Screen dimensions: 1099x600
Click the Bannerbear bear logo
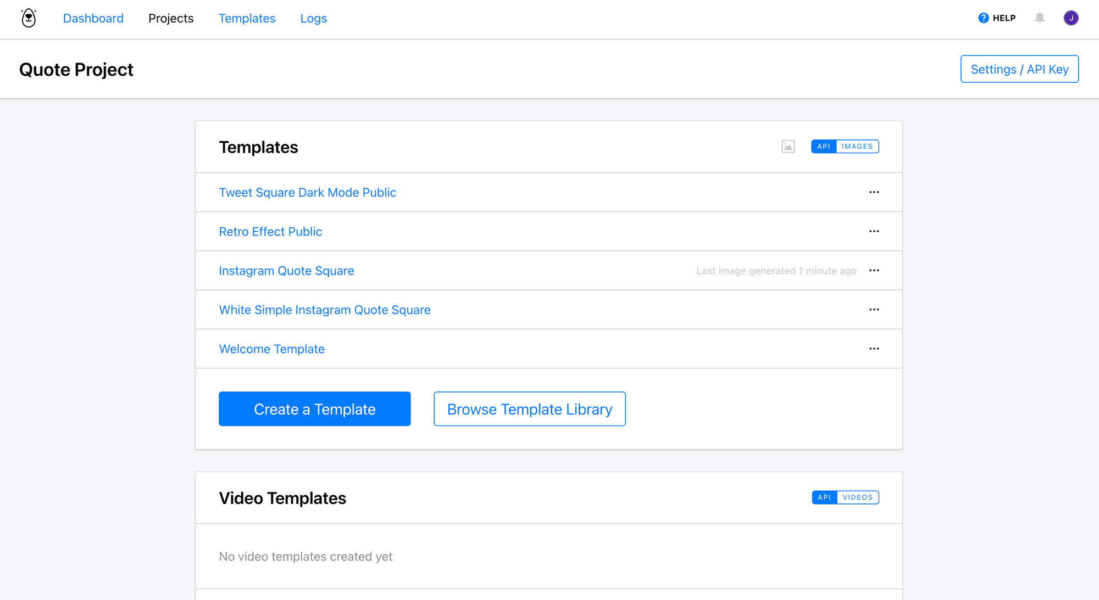(27, 18)
